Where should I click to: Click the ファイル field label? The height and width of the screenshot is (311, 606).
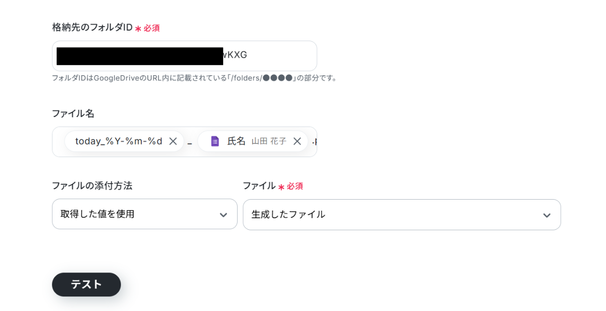(259, 186)
